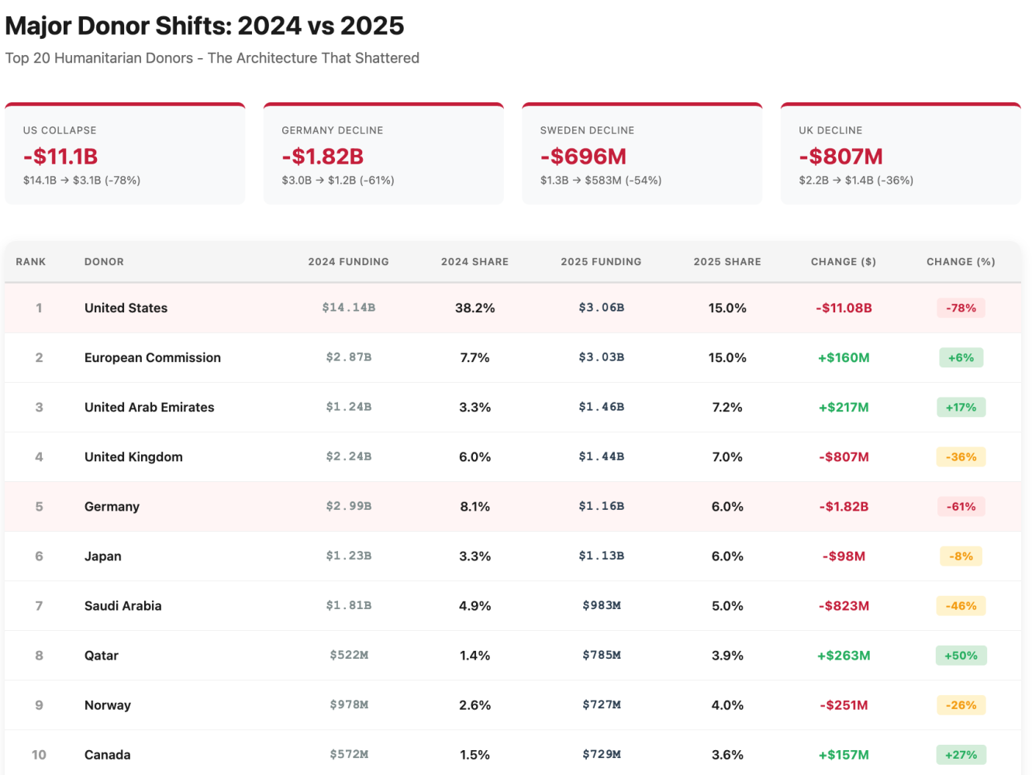Select the Japan donor name
Viewport: 1032px width, 775px height.
click(103, 556)
